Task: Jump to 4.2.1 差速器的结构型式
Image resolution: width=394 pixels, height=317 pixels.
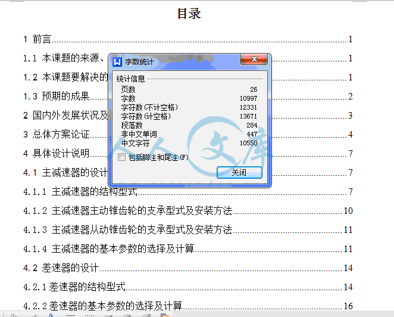Action: [74, 287]
